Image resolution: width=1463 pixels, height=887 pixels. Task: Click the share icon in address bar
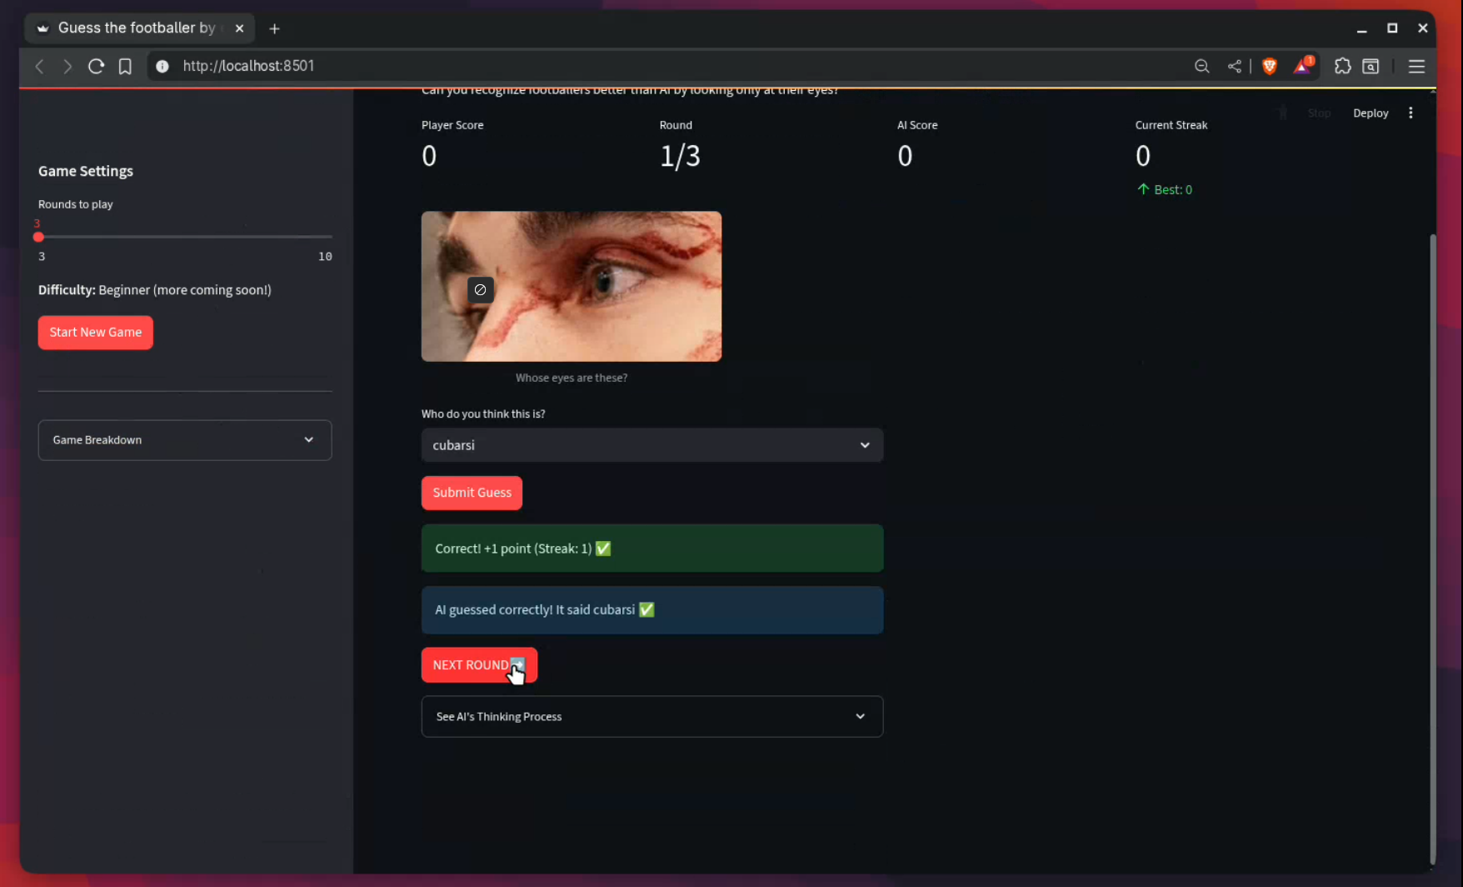coord(1234,66)
